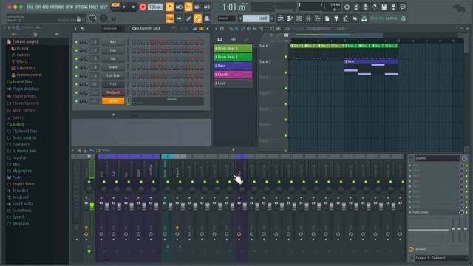This screenshot has height=266, width=473.
Task: Toggle the green mute LED for FLEX
Action: 76,84
